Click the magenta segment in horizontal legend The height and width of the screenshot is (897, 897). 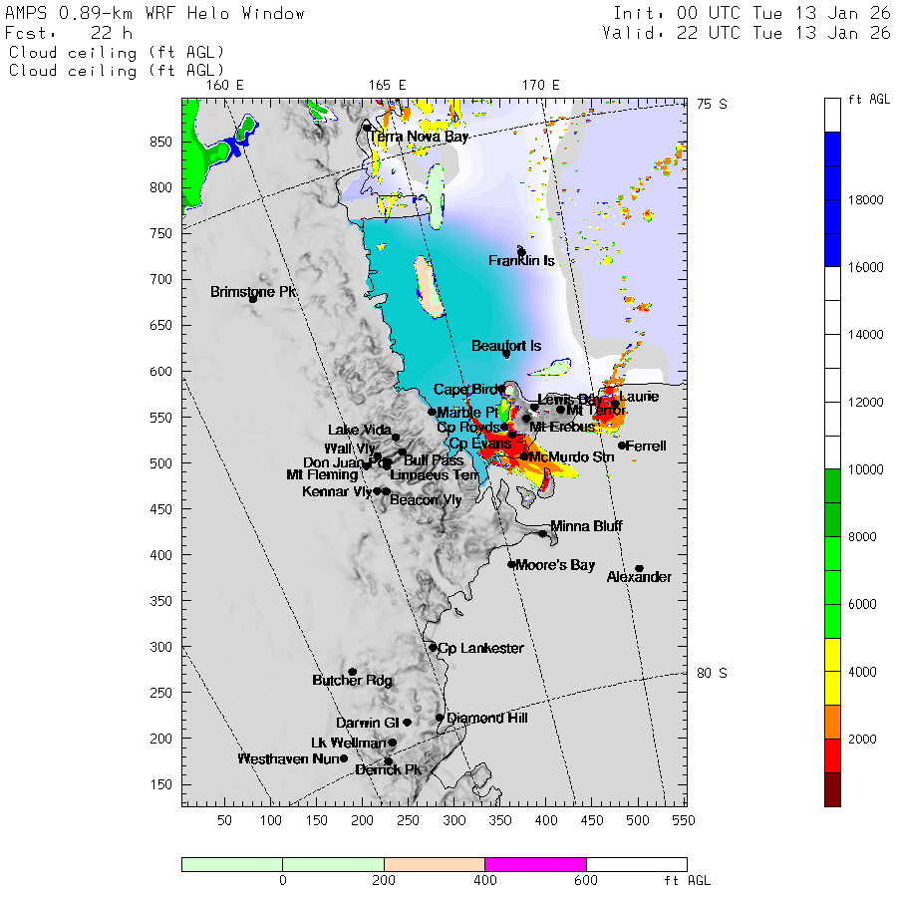coord(535,864)
